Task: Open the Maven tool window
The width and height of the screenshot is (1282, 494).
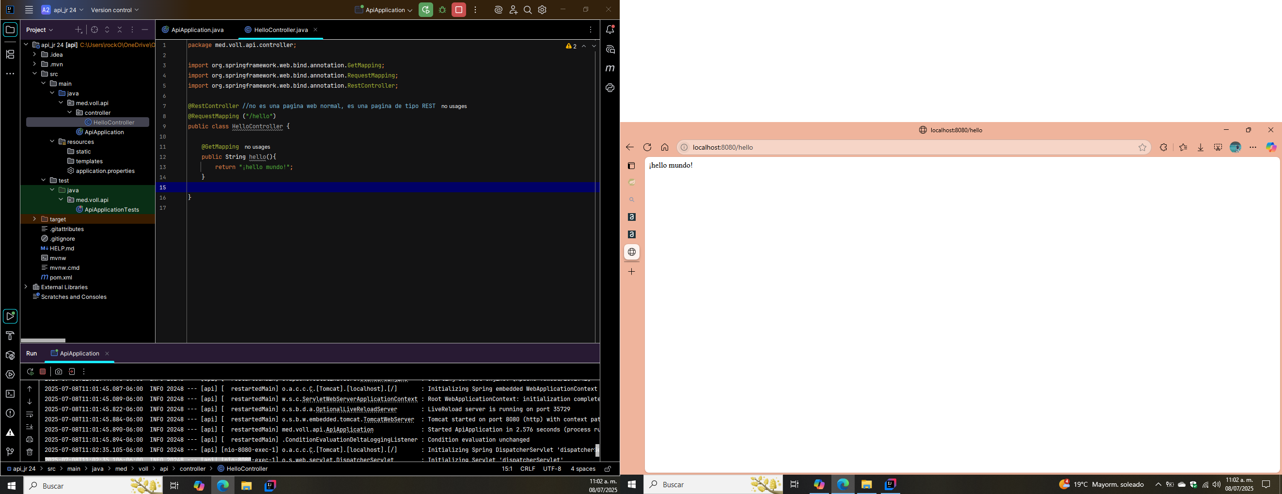Action: point(610,68)
